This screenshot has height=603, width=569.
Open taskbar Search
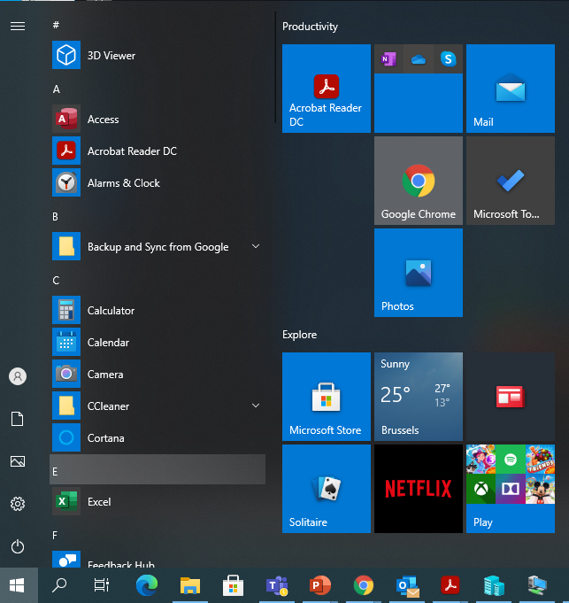point(59,585)
